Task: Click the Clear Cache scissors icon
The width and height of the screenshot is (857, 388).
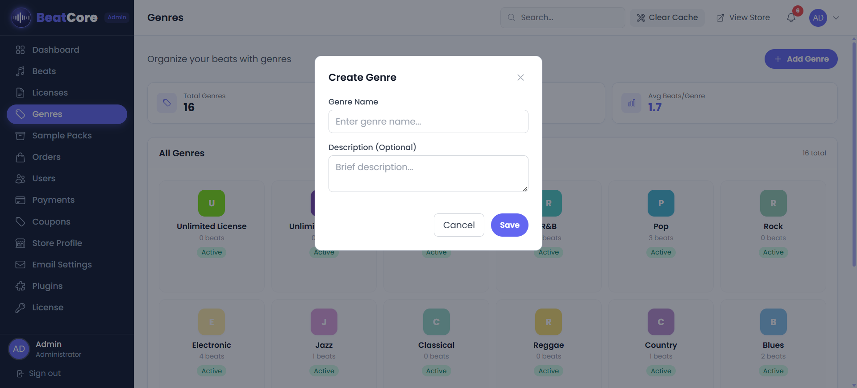Action: (641, 17)
